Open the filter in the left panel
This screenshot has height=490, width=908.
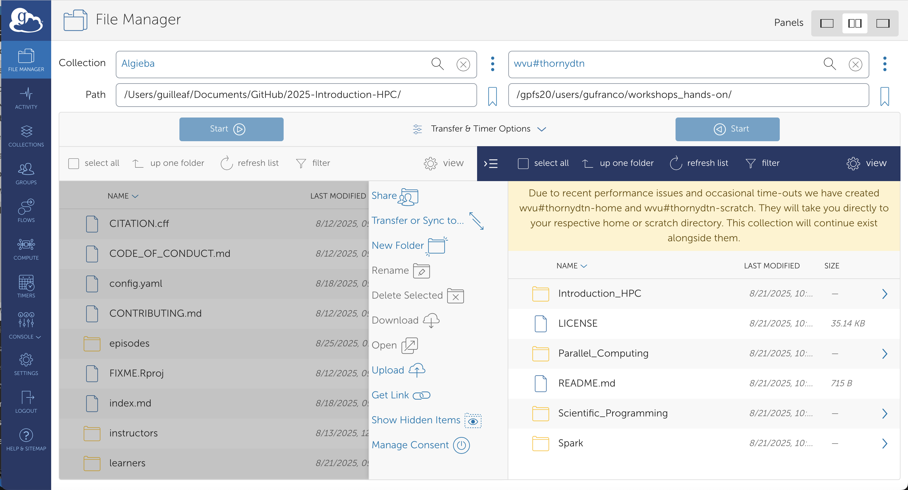[313, 163]
